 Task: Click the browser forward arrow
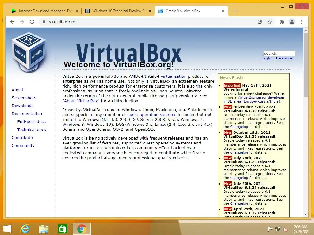click(22, 22)
